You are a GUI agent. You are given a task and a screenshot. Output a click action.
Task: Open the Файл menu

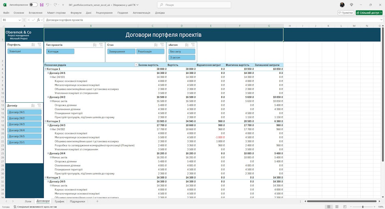click(6, 13)
